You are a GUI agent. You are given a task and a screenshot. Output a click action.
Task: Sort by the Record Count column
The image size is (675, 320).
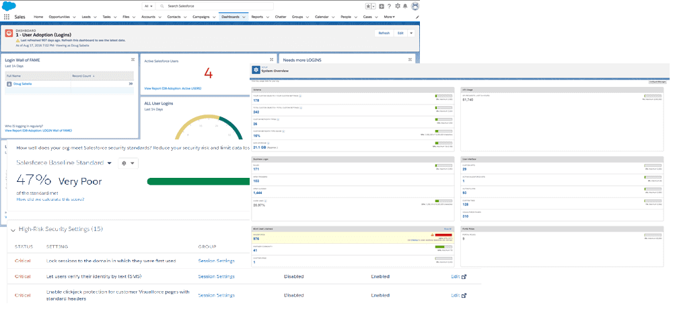102,76
